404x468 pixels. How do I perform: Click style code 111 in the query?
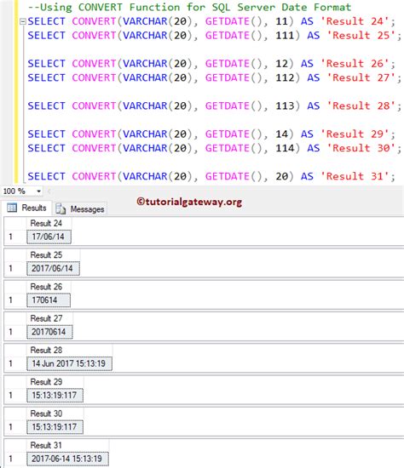click(285, 35)
